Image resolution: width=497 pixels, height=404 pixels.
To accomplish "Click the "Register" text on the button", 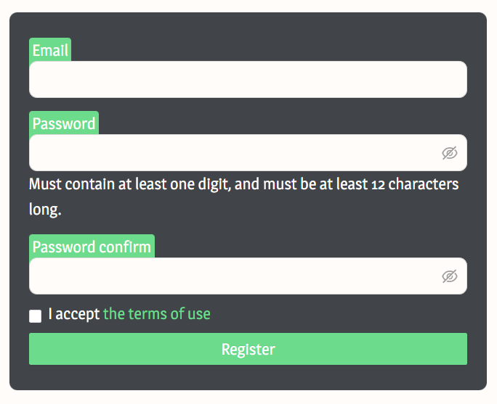I will coord(248,350).
